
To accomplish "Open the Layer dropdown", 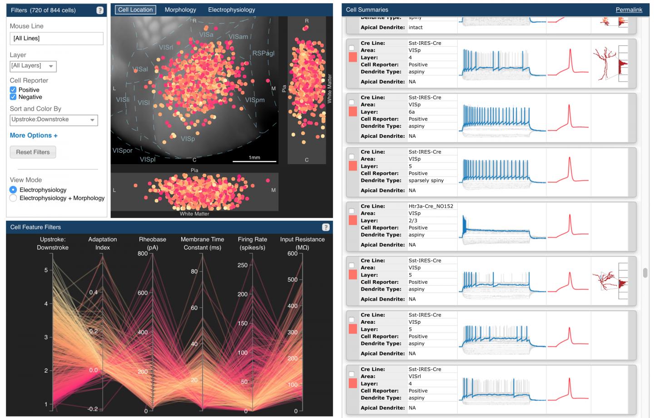I will (x=33, y=66).
